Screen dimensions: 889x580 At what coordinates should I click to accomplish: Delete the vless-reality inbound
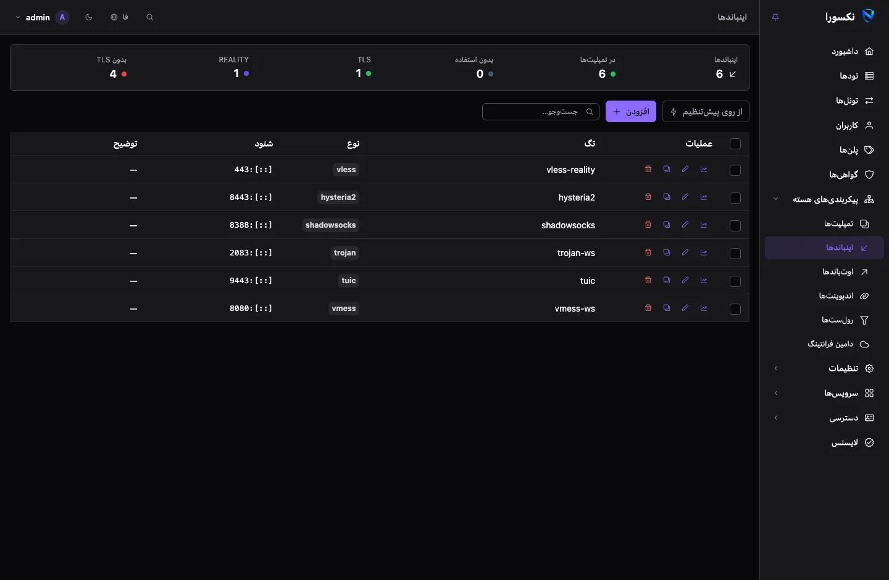pos(648,169)
